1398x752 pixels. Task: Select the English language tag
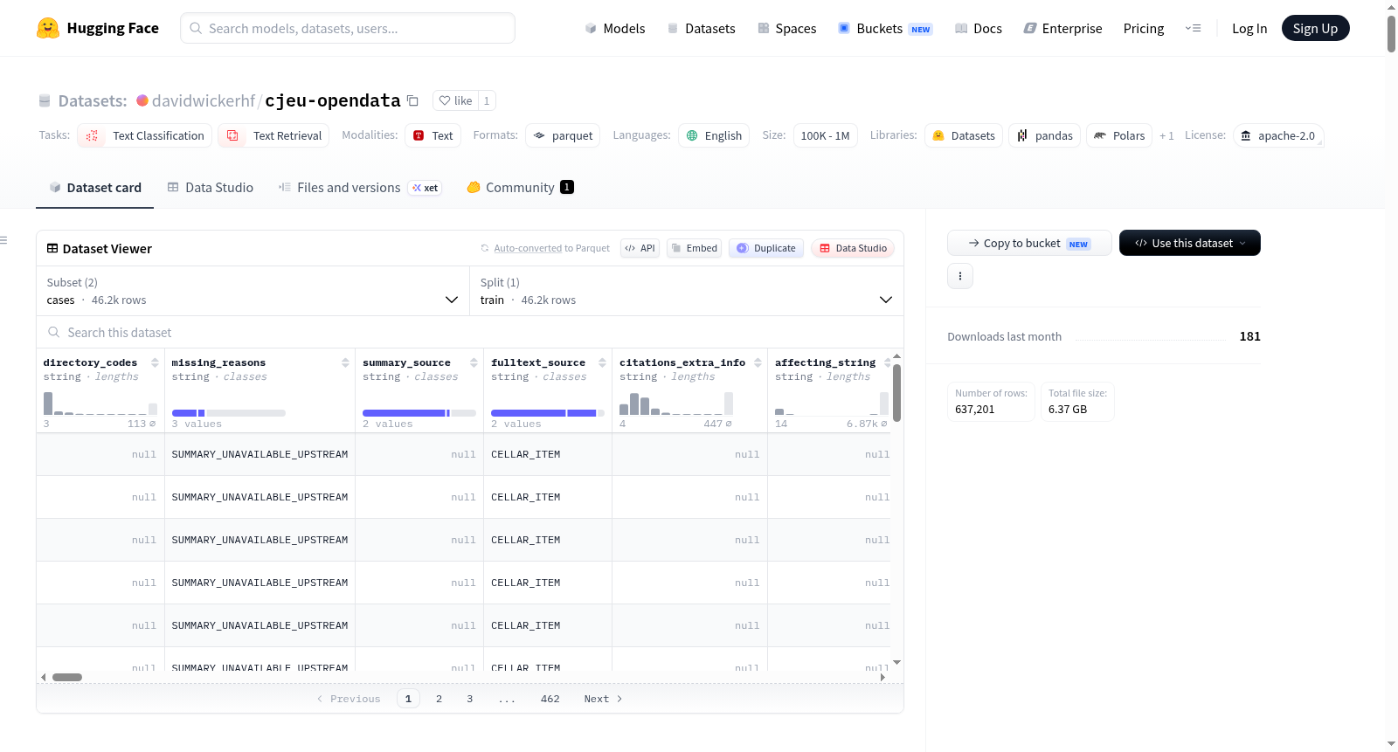(714, 135)
